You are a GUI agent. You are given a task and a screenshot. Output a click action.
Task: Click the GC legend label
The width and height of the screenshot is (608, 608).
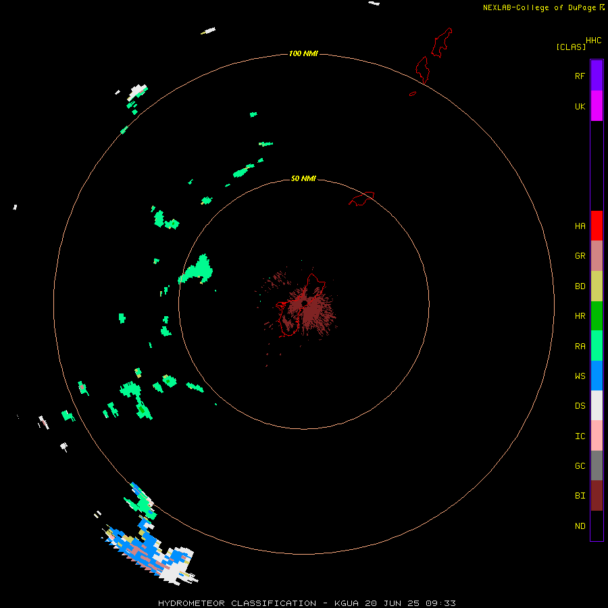[x=580, y=466]
